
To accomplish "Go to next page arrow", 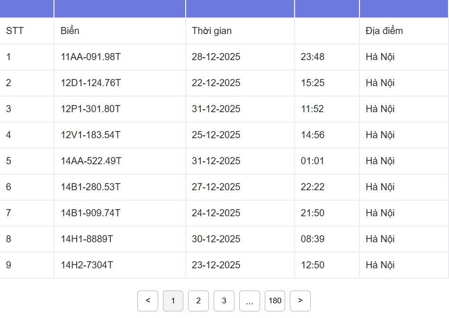I will coord(300,300).
